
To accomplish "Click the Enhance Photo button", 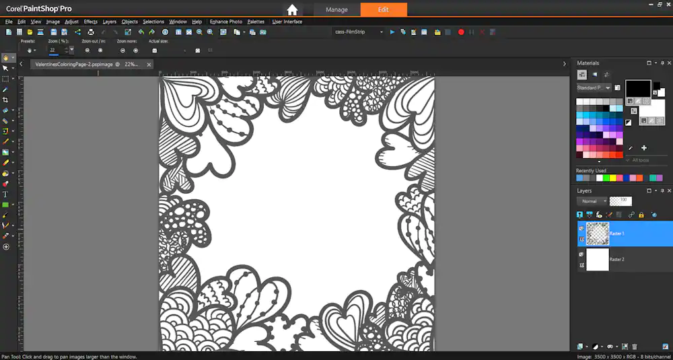I will (225, 22).
